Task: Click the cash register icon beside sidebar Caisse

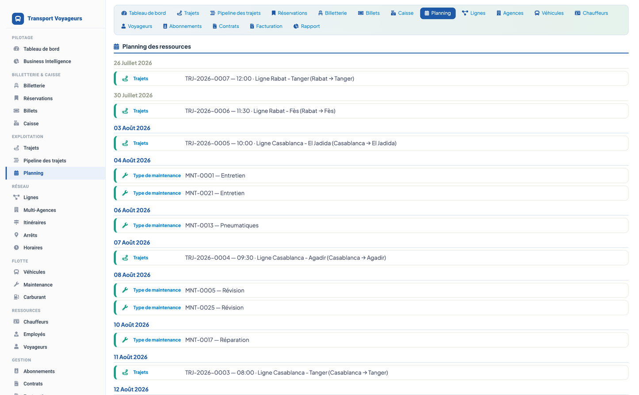Action: point(16,123)
